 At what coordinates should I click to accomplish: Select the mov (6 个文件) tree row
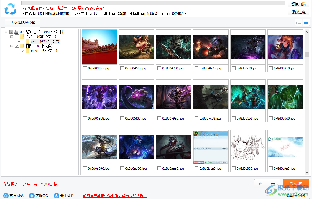click(x=44, y=51)
